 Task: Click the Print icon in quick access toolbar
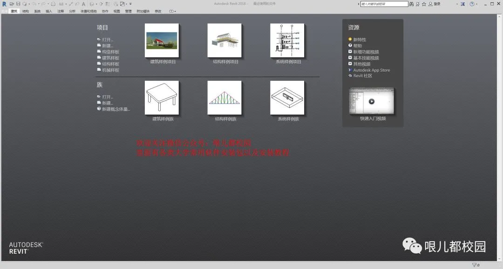point(53,4)
